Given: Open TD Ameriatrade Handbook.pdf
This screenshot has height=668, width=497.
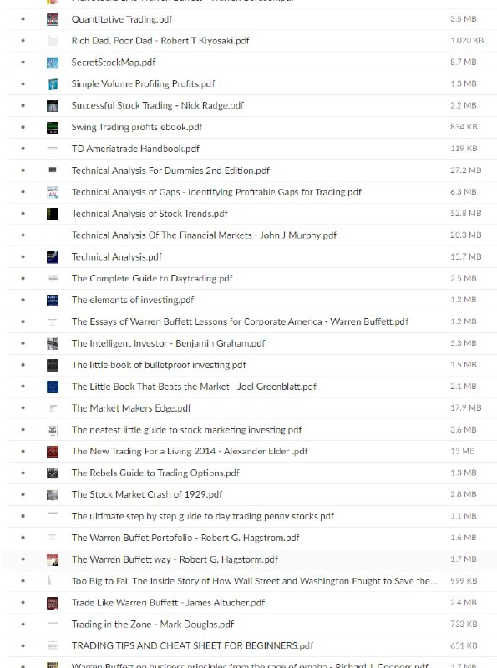Looking at the screenshot, I should pos(135,149).
